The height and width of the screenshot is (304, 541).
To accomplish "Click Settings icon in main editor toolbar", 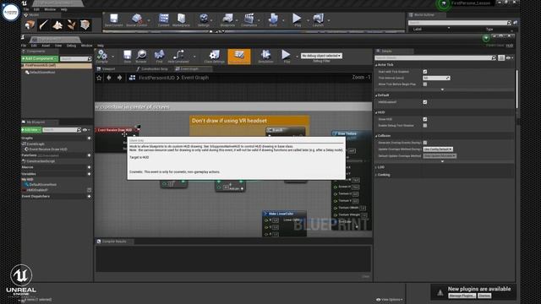I will [204, 20].
